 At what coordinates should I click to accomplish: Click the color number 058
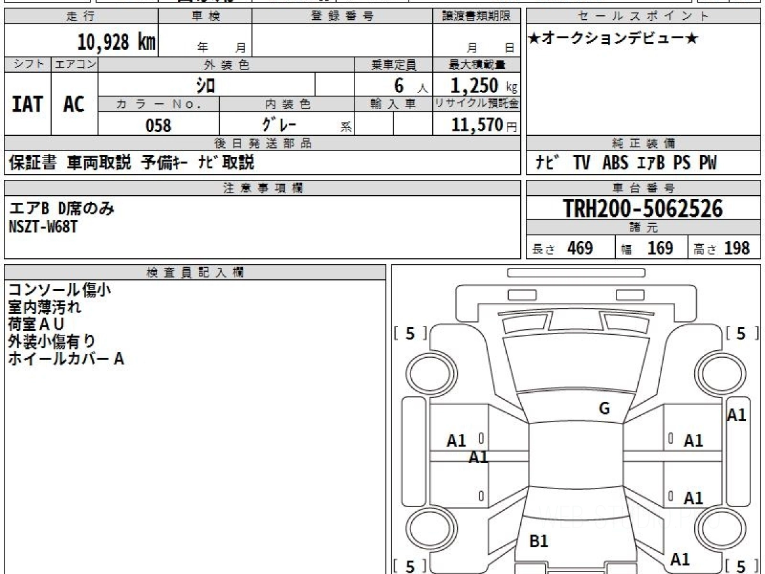tap(159, 125)
